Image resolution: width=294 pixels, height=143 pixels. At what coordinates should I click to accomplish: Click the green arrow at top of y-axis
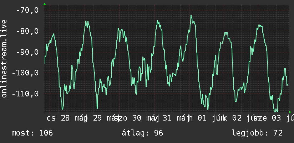click(45, 4)
